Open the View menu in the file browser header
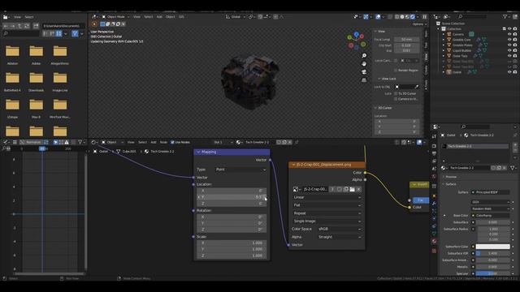This screenshot has width=520, height=292. (x=17, y=17)
